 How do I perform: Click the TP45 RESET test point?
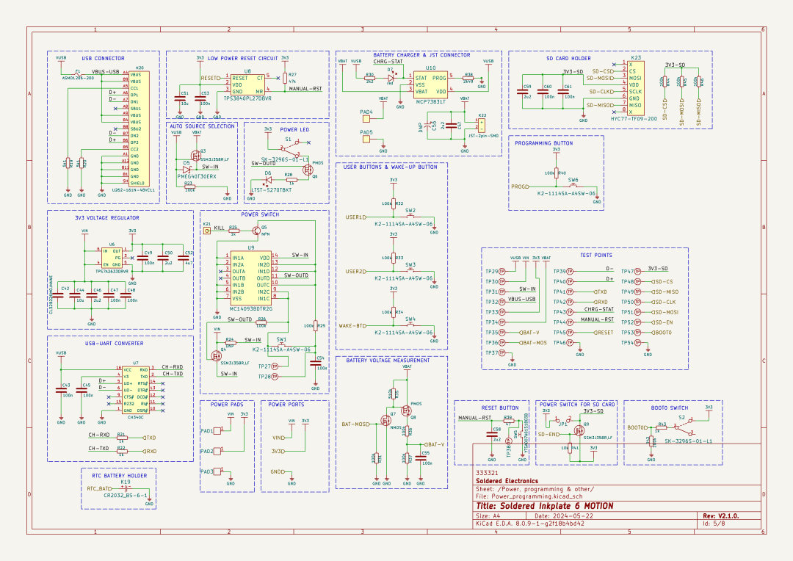click(570, 333)
